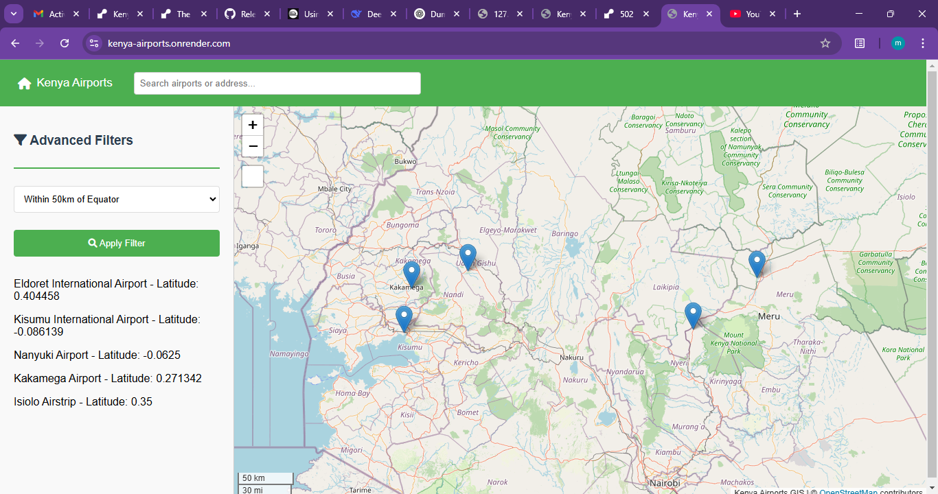This screenshot has width=938, height=494.
Task: Switch to the 'Dee' tab
Action: (375, 14)
